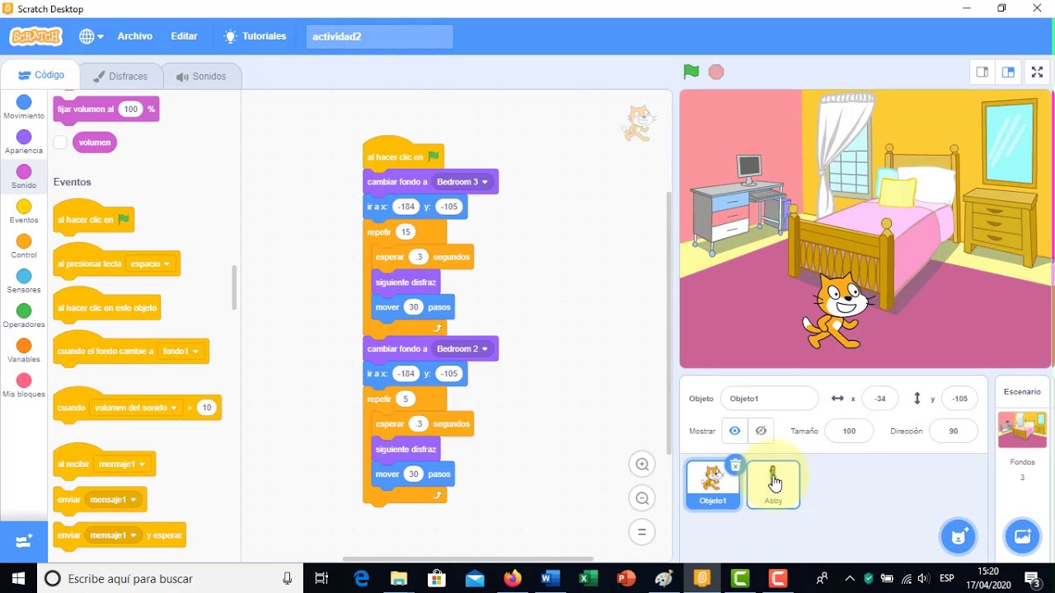
Task: Click the Dirección field
Action: pyautogui.click(x=954, y=431)
